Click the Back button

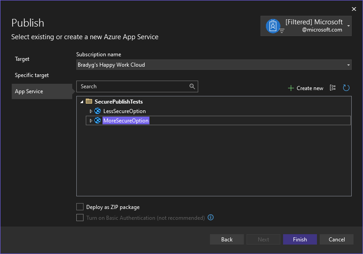[x=227, y=240]
